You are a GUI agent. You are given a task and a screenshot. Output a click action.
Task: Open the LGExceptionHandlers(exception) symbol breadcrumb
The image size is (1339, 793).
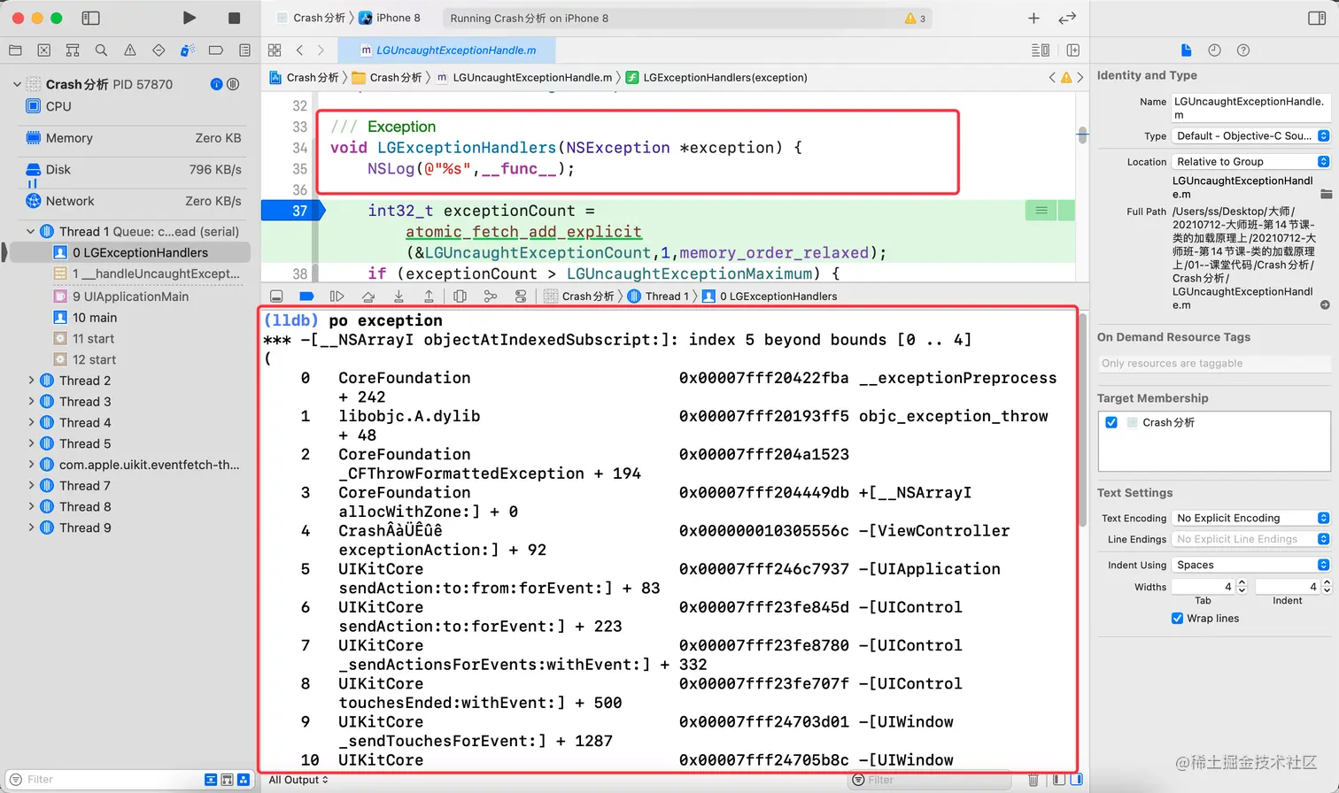click(716, 78)
